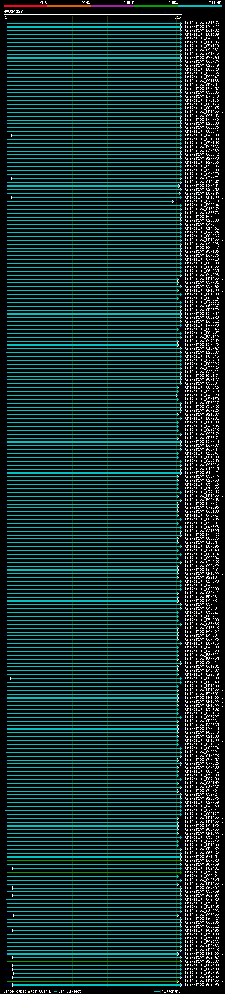Open hit UniRef100_B6TAQ2
The width and height of the screenshot is (225, 994).
click(202, 30)
